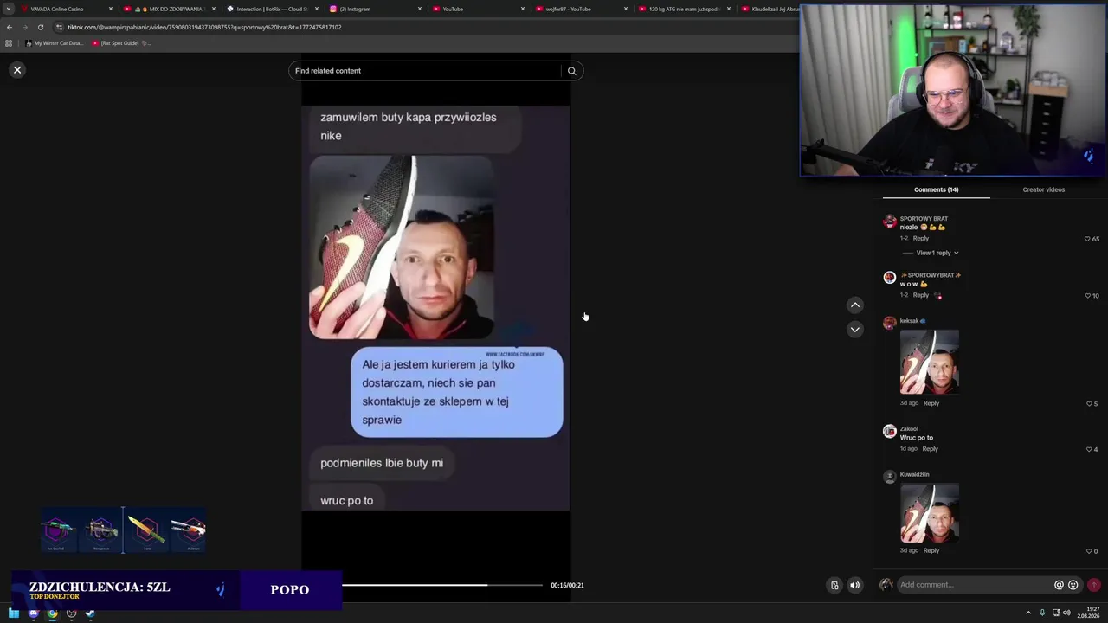Close the VAVADA Online Casino tab
The height and width of the screenshot is (623, 1108).
point(111,9)
